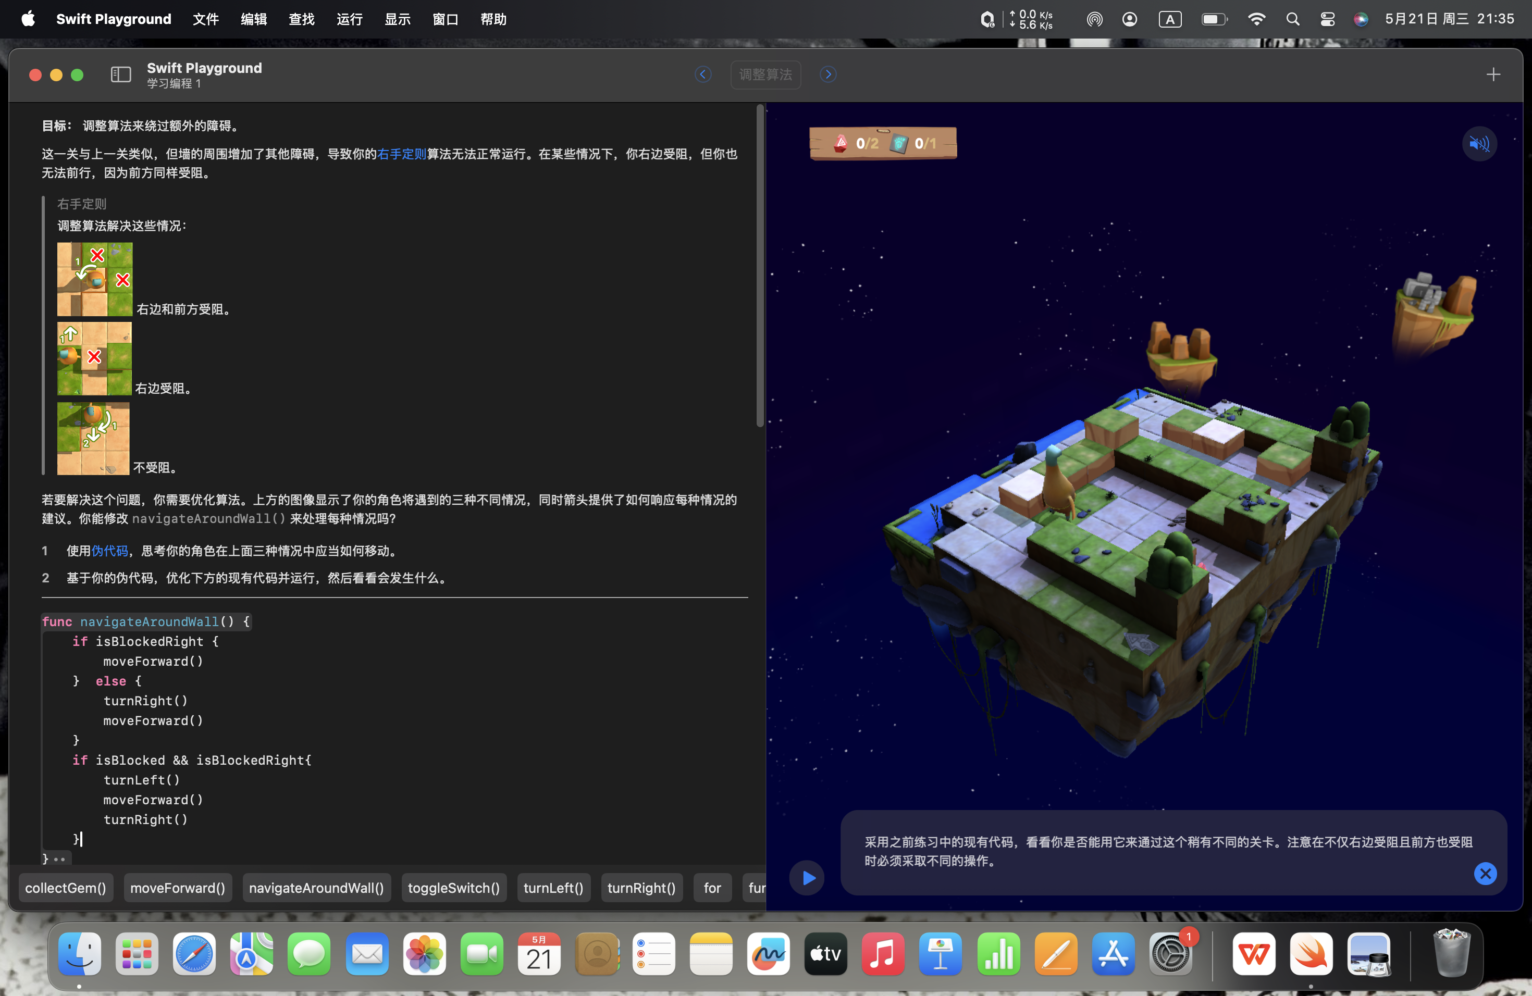
Task: Open Notes from the Dock
Action: tap(711, 953)
